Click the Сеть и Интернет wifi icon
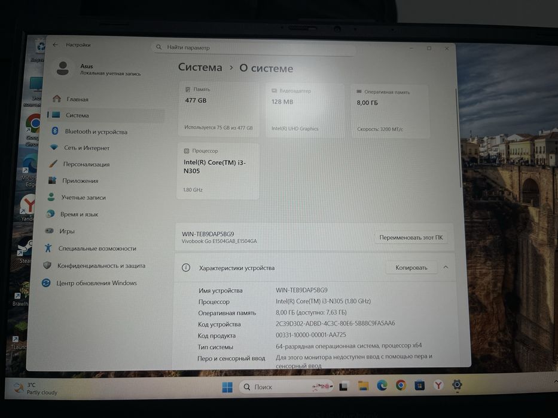The image size is (558, 418). (54, 147)
